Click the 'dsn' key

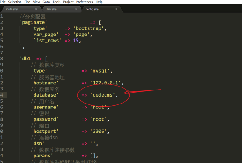tap(38, 143)
